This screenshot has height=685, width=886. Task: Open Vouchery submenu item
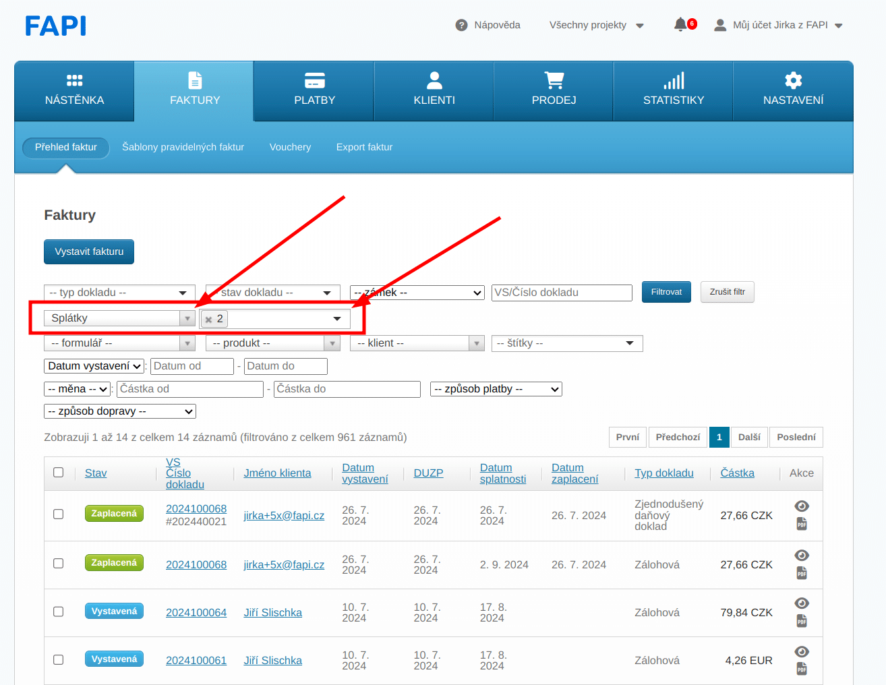tap(290, 147)
